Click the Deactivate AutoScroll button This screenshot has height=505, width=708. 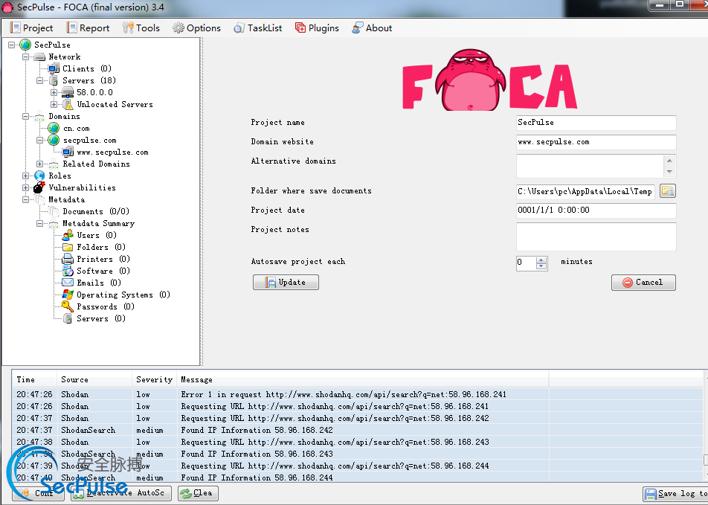[121, 493]
